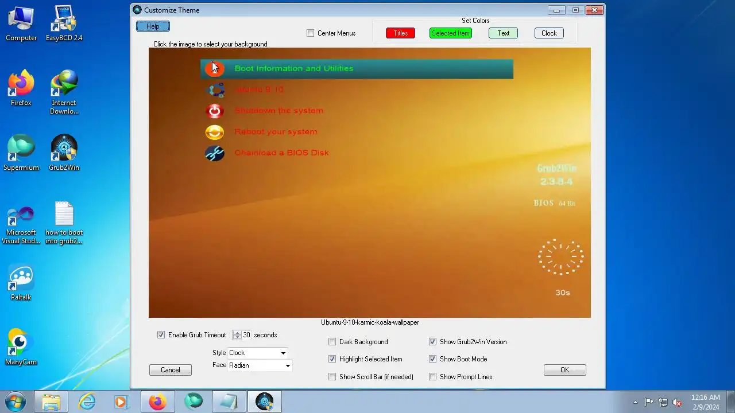The image size is (735, 413).
Task: Select the Paltalk desktop shortcut
Action: point(21,283)
